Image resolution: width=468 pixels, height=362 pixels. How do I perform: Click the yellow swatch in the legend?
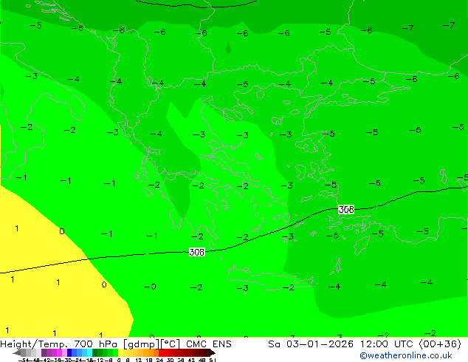point(120,352)
